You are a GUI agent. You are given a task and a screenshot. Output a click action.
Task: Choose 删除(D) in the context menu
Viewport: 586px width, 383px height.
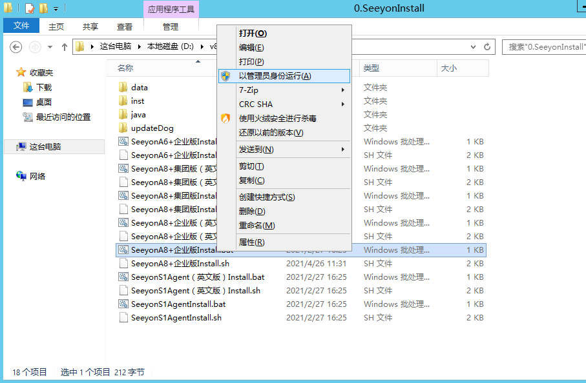point(284,211)
